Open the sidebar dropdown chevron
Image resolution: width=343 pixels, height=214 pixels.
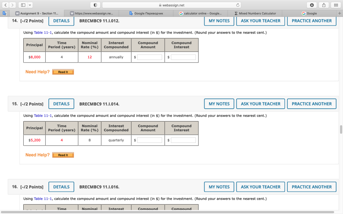tap(30, 5)
